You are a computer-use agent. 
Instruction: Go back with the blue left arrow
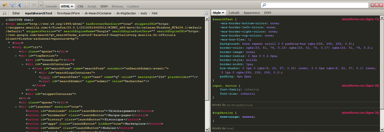[x=20, y=5]
